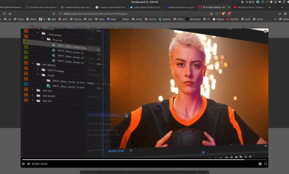
Task: Click the green label swatch of DRYP_30sec_Social_FINAL
Action: 26,41
